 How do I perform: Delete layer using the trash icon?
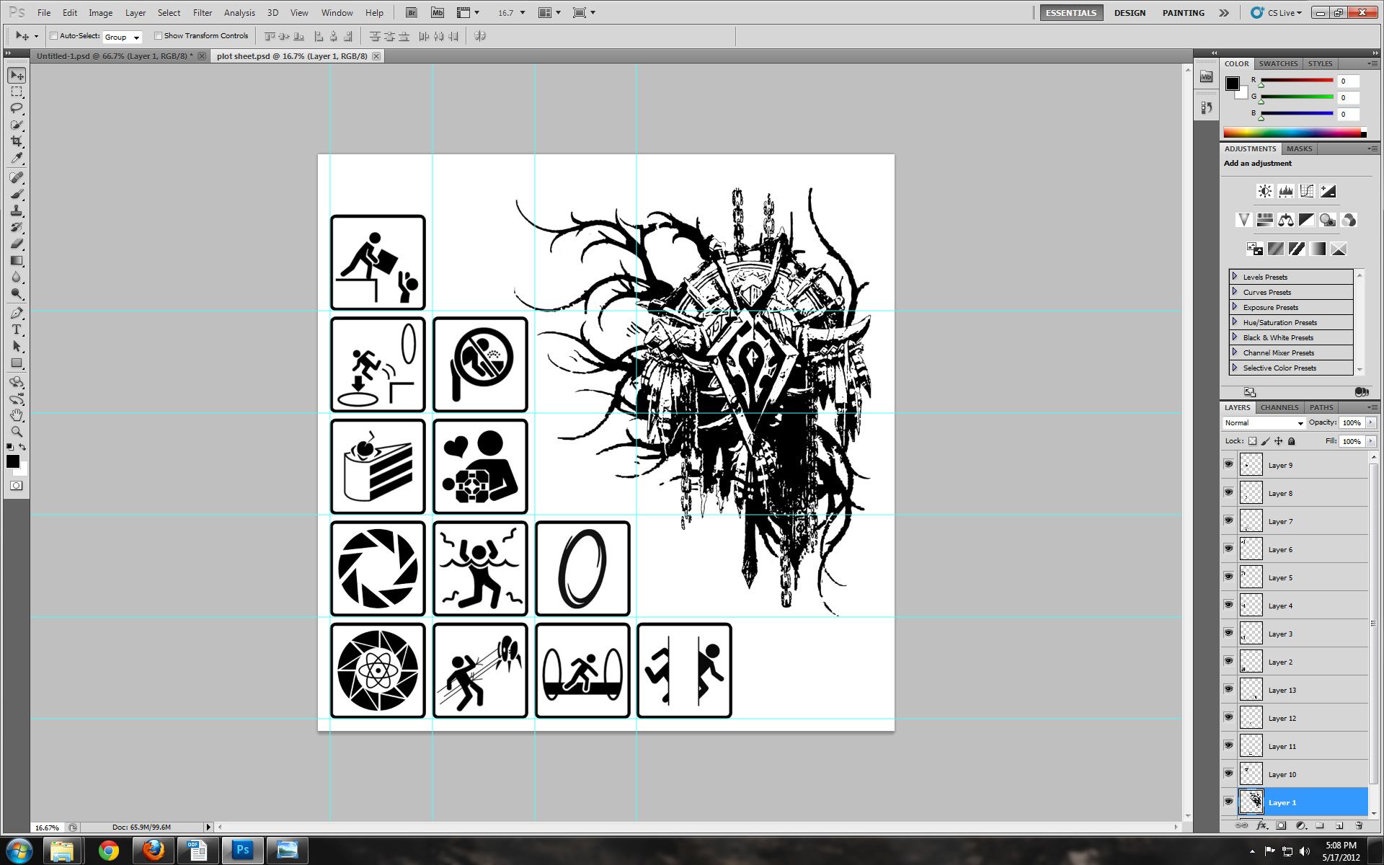pos(1359,825)
